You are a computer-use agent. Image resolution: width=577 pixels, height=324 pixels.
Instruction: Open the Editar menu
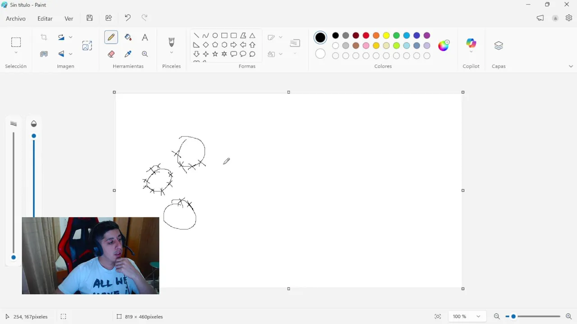pos(45,18)
